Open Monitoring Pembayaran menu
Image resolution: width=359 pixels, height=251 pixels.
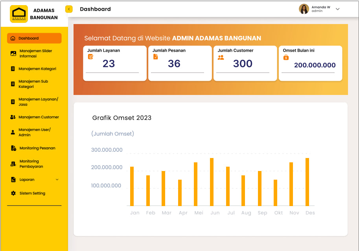(x=31, y=164)
